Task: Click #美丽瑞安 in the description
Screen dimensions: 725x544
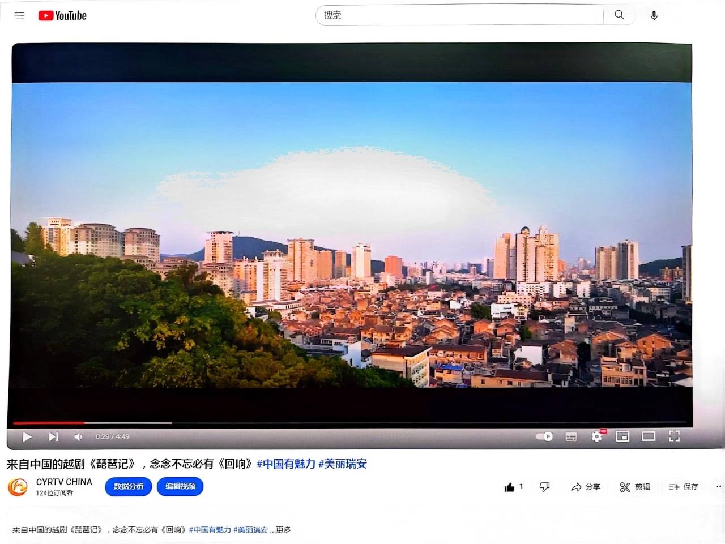Action: coord(250,530)
